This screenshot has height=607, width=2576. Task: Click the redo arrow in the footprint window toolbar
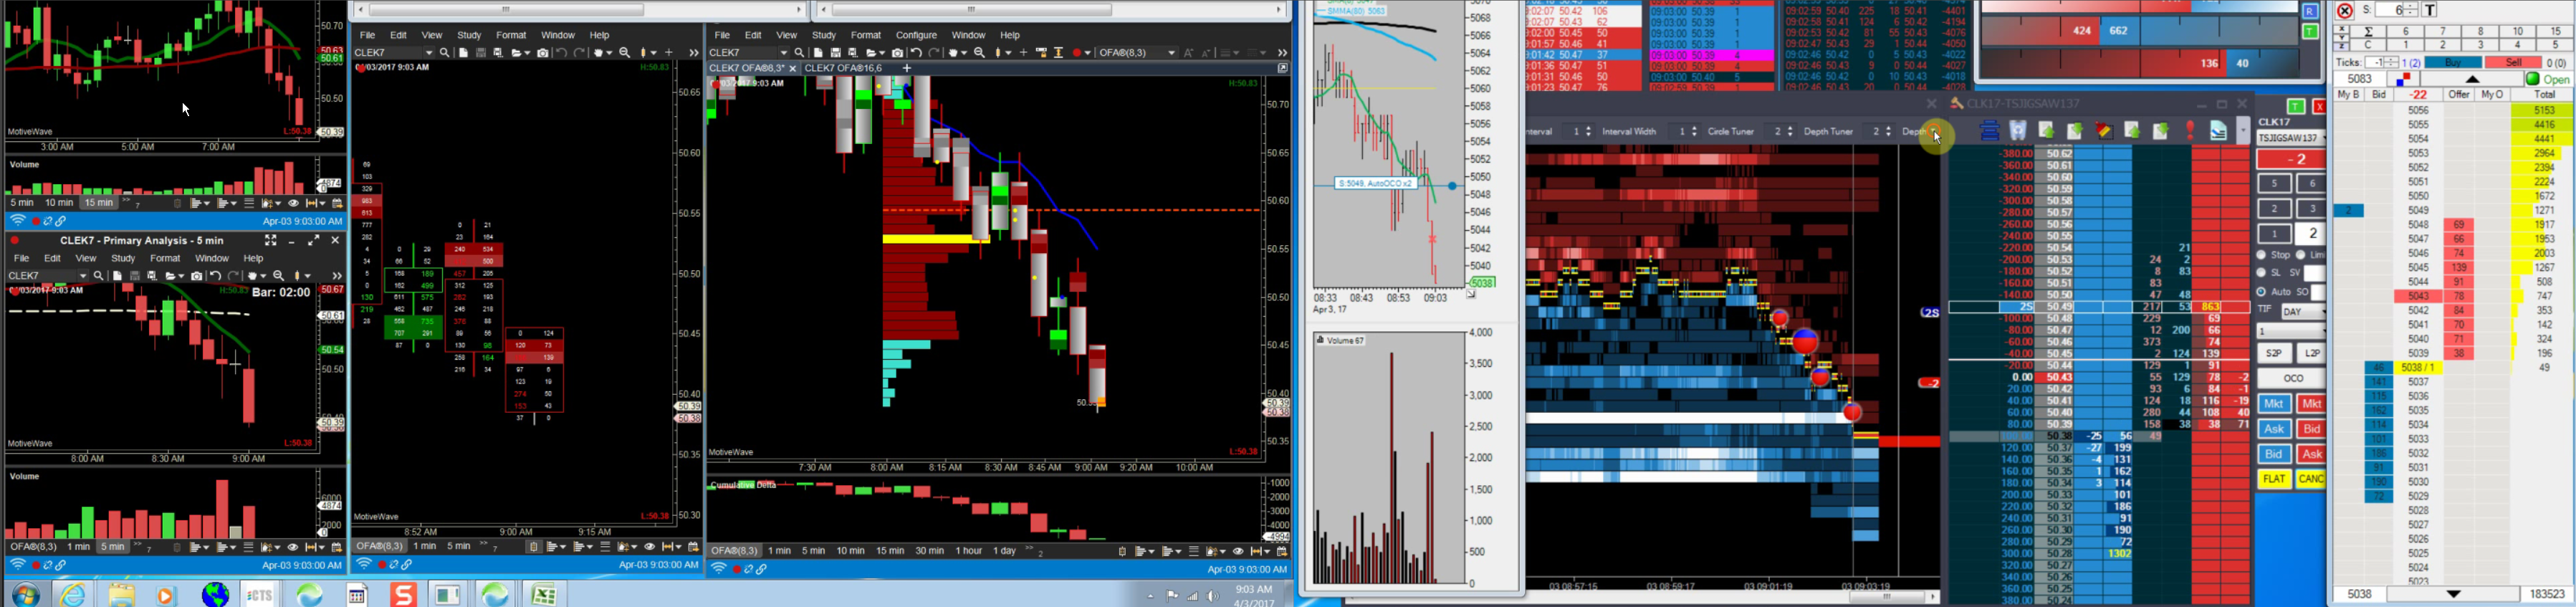tap(580, 53)
